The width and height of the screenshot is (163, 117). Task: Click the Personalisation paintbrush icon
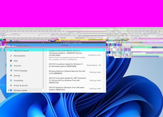pos(11,56)
